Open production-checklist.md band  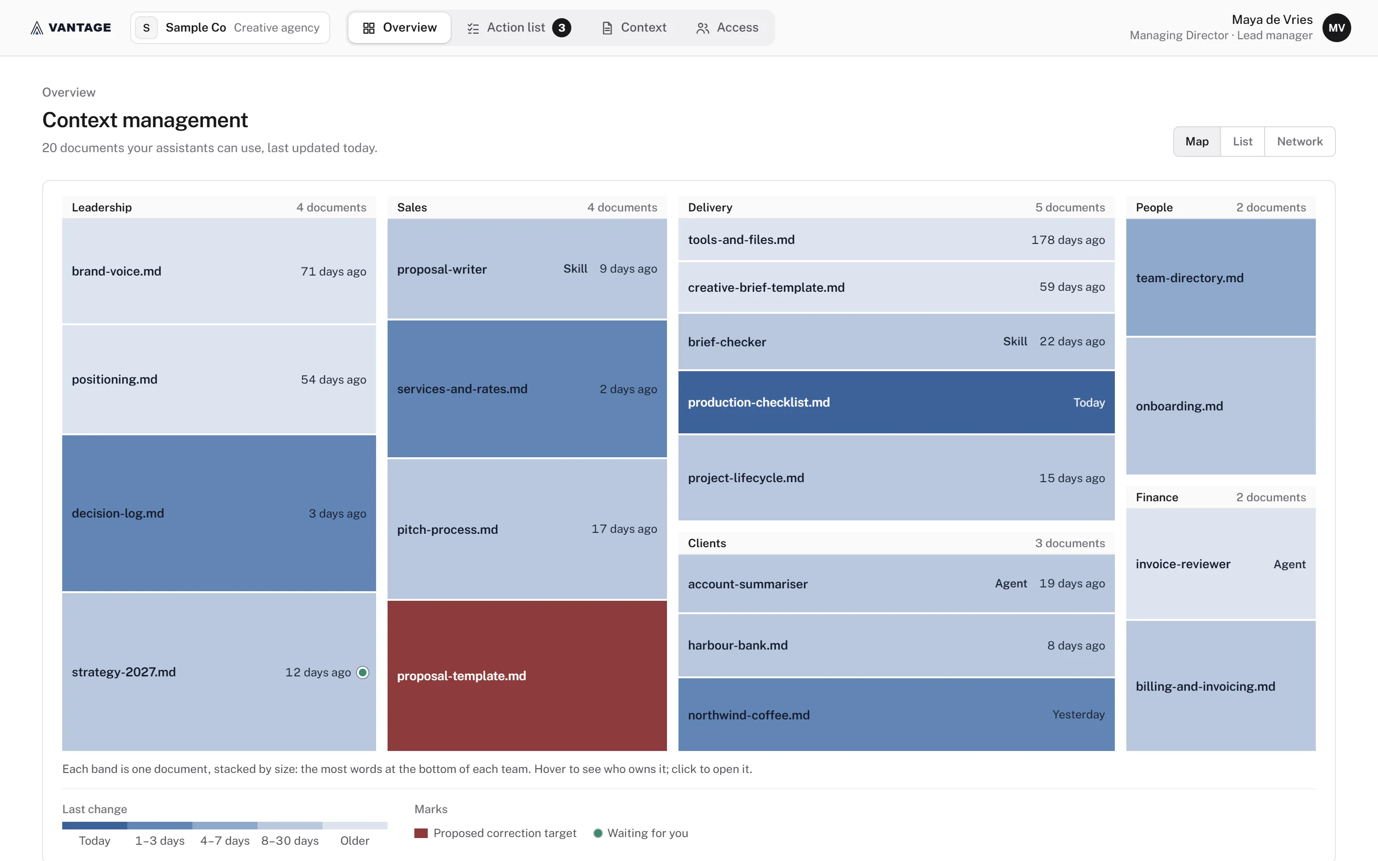tap(896, 402)
